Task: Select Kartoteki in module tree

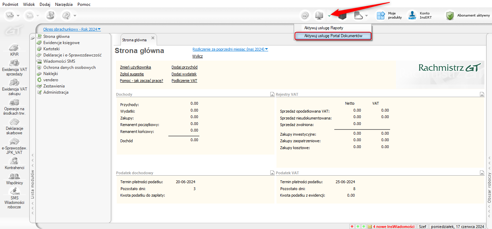Action: 51,49
